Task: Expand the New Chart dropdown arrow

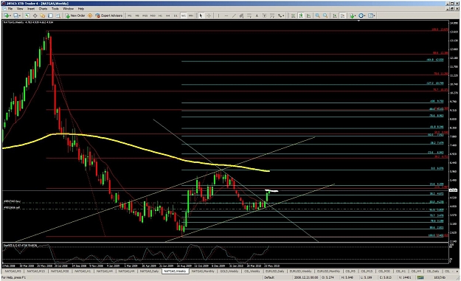Action: point(10,15)
